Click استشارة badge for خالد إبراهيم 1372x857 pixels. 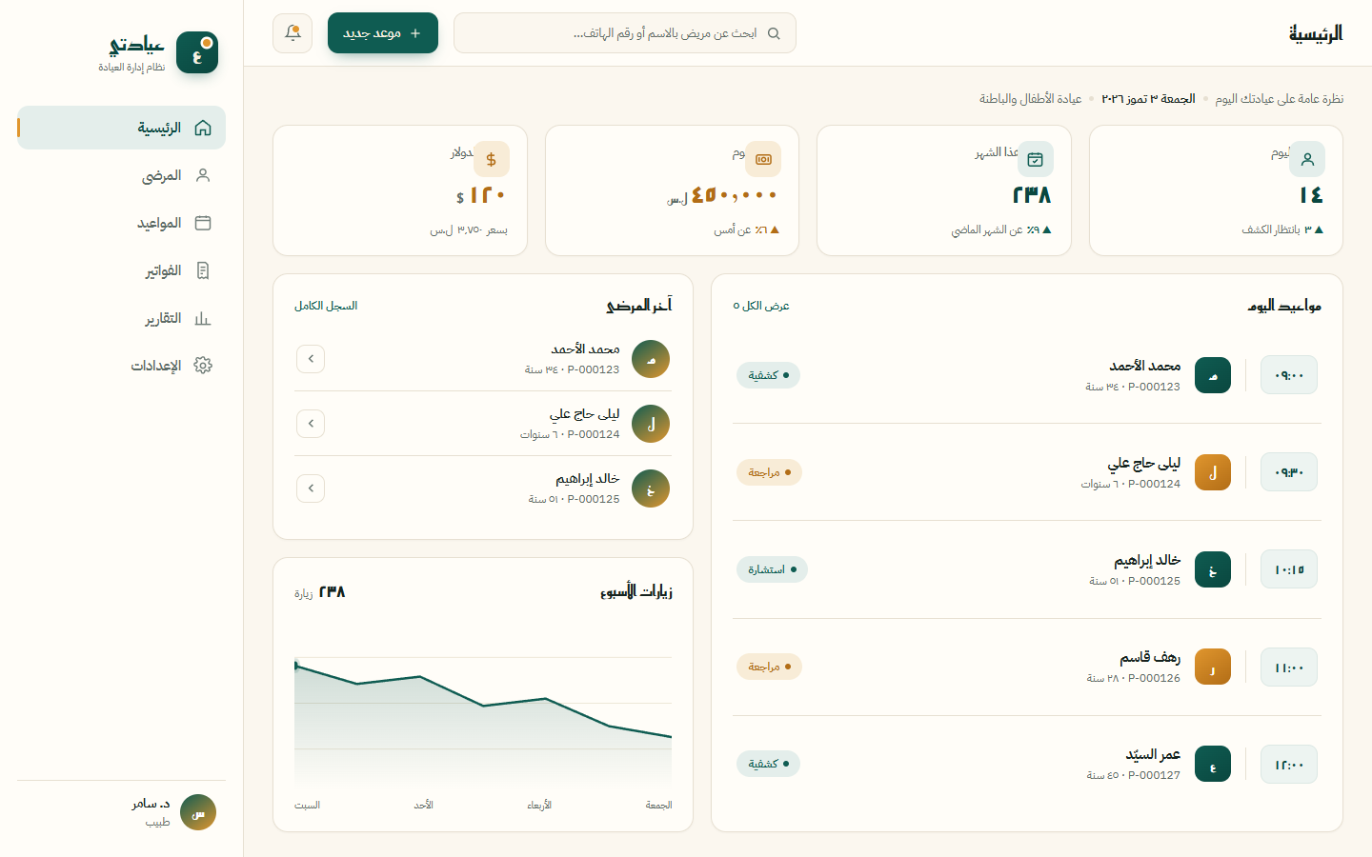pos(772,569)
